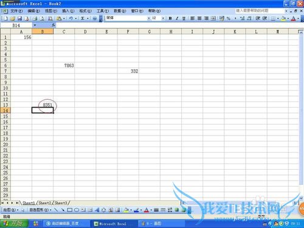This screenshot has width=304, height=228.
Task: Click the Undo arrow icon
Action: [x=71, y=18]
